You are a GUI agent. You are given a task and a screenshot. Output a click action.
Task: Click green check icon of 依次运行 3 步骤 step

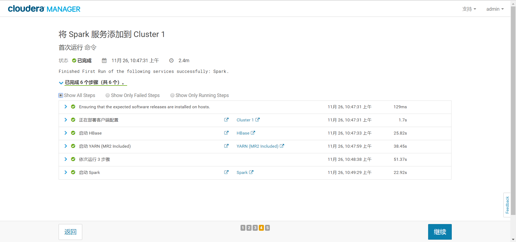(73, 159)
